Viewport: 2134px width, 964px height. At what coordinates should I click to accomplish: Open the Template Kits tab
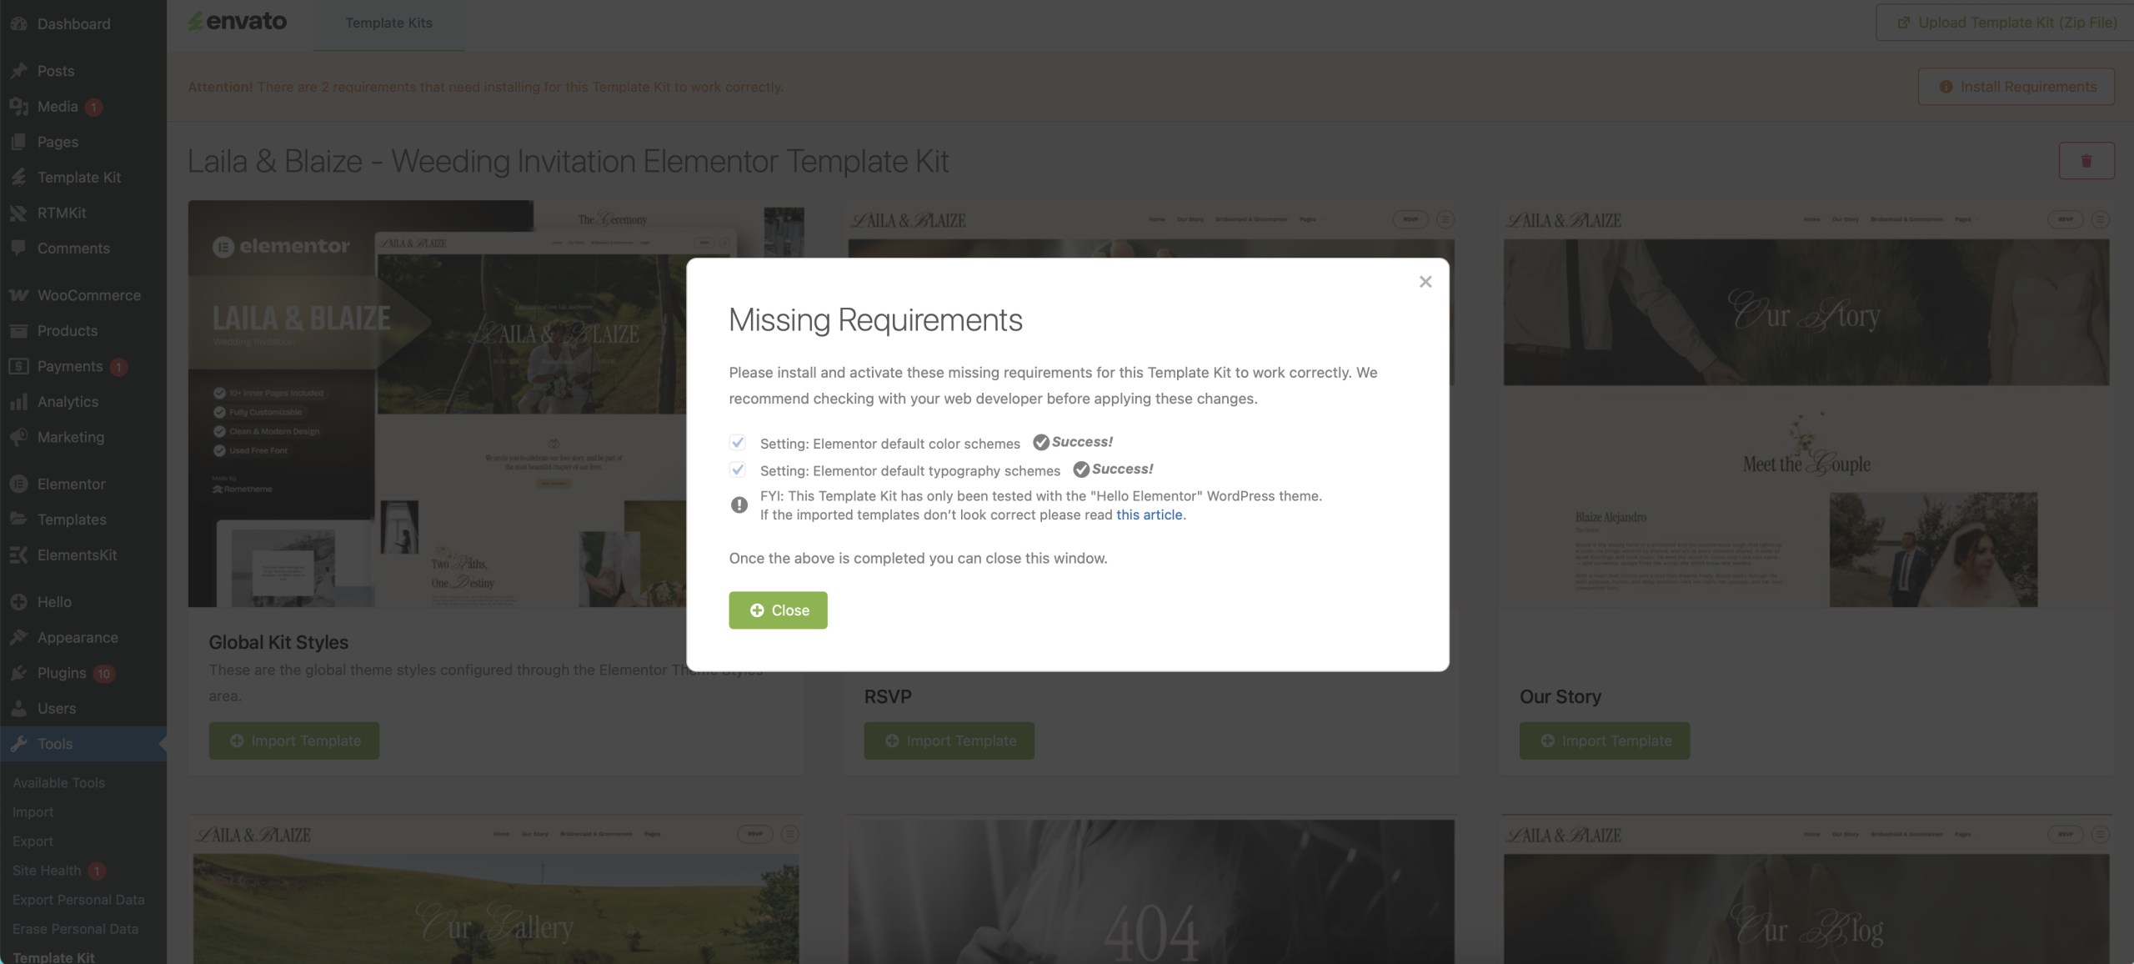click(388, 23)
